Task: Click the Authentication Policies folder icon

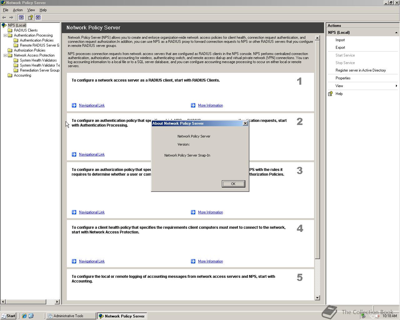Action: pyautogui.click(x=16, y=40)
